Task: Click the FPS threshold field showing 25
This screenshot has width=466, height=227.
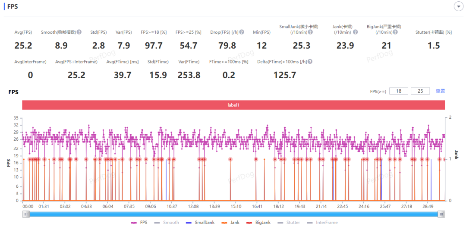Action: tap(420, 91)
